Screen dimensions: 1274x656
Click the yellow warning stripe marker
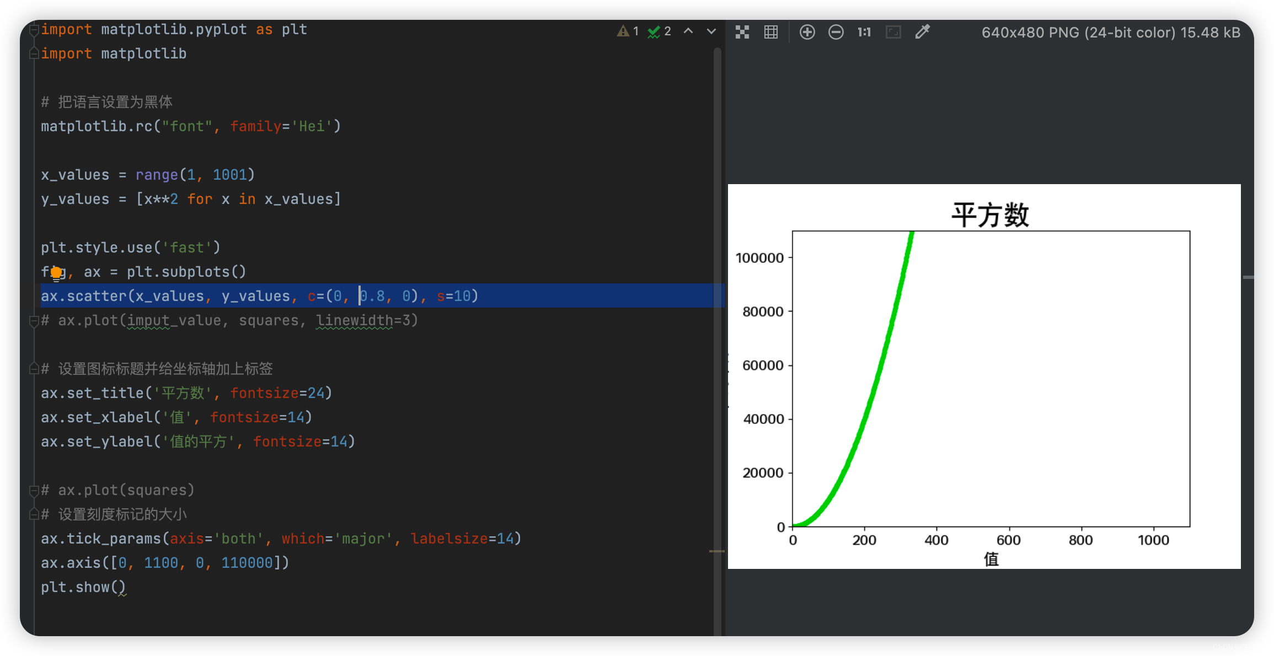[716, 551]
